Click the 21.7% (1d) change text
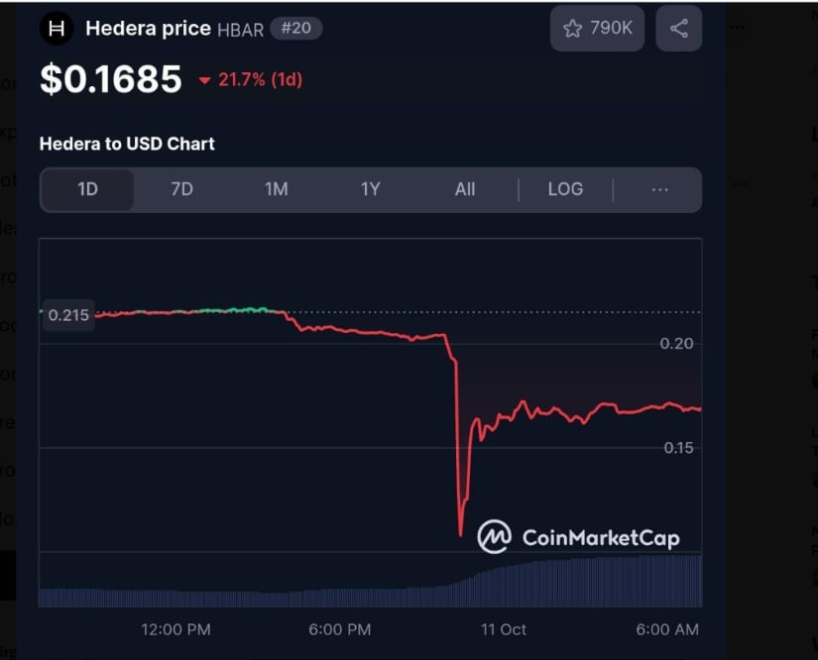 click(x=260, y=80)
